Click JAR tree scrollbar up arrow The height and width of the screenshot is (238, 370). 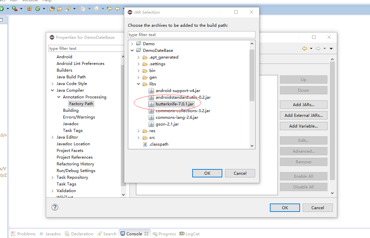coord(252,44)
